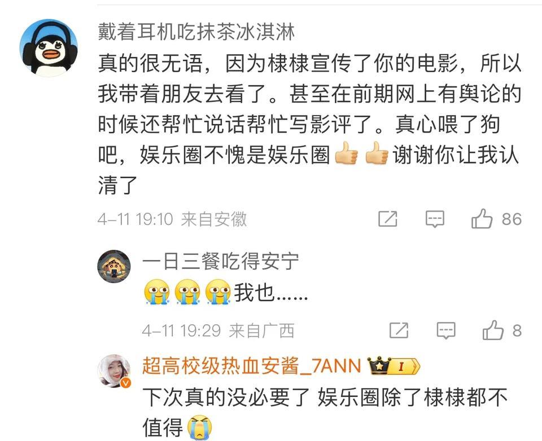This screenshot has width=542, height=441.
Task: Tap the like count 8
Action: pyautogui.click(x=517, y=330)
